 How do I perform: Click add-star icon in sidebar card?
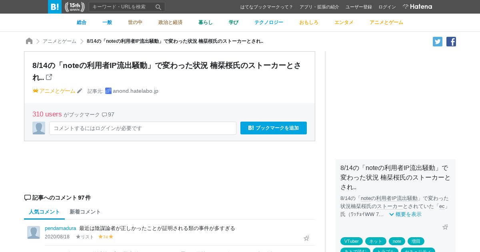(x=445, y=227)
